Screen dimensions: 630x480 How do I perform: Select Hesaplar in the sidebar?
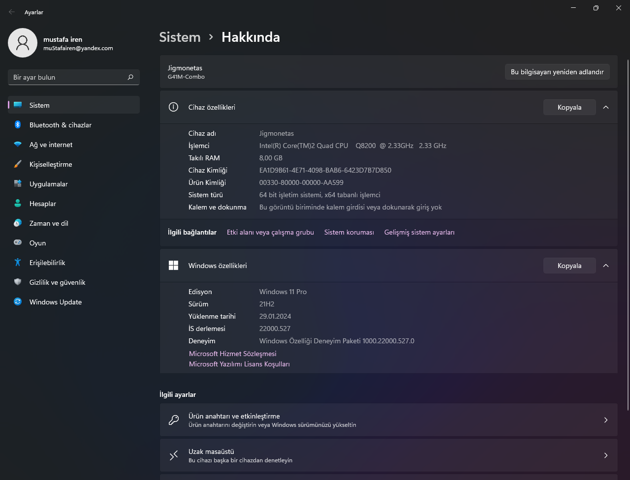click(x=42, y=204)
